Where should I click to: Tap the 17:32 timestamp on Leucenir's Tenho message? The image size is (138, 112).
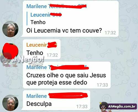[x=52, y=55]
